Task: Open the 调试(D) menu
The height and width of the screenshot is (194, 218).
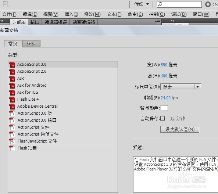Action: [179, 14]
